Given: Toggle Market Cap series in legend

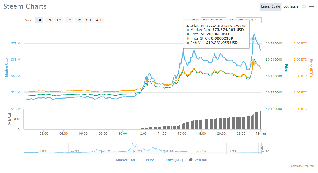Looking at the screenshot, I should (x=123, y=160).
